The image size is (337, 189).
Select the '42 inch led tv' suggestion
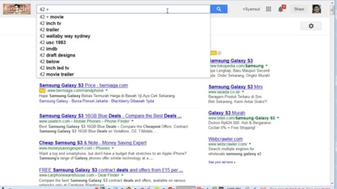point(123,68)
